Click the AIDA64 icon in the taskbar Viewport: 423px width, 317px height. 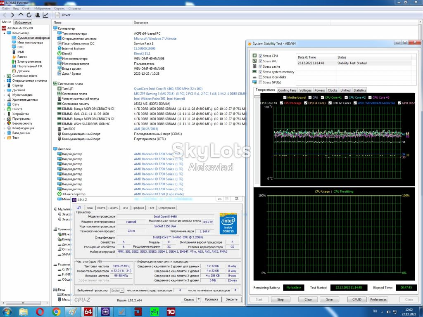point(88,312)
